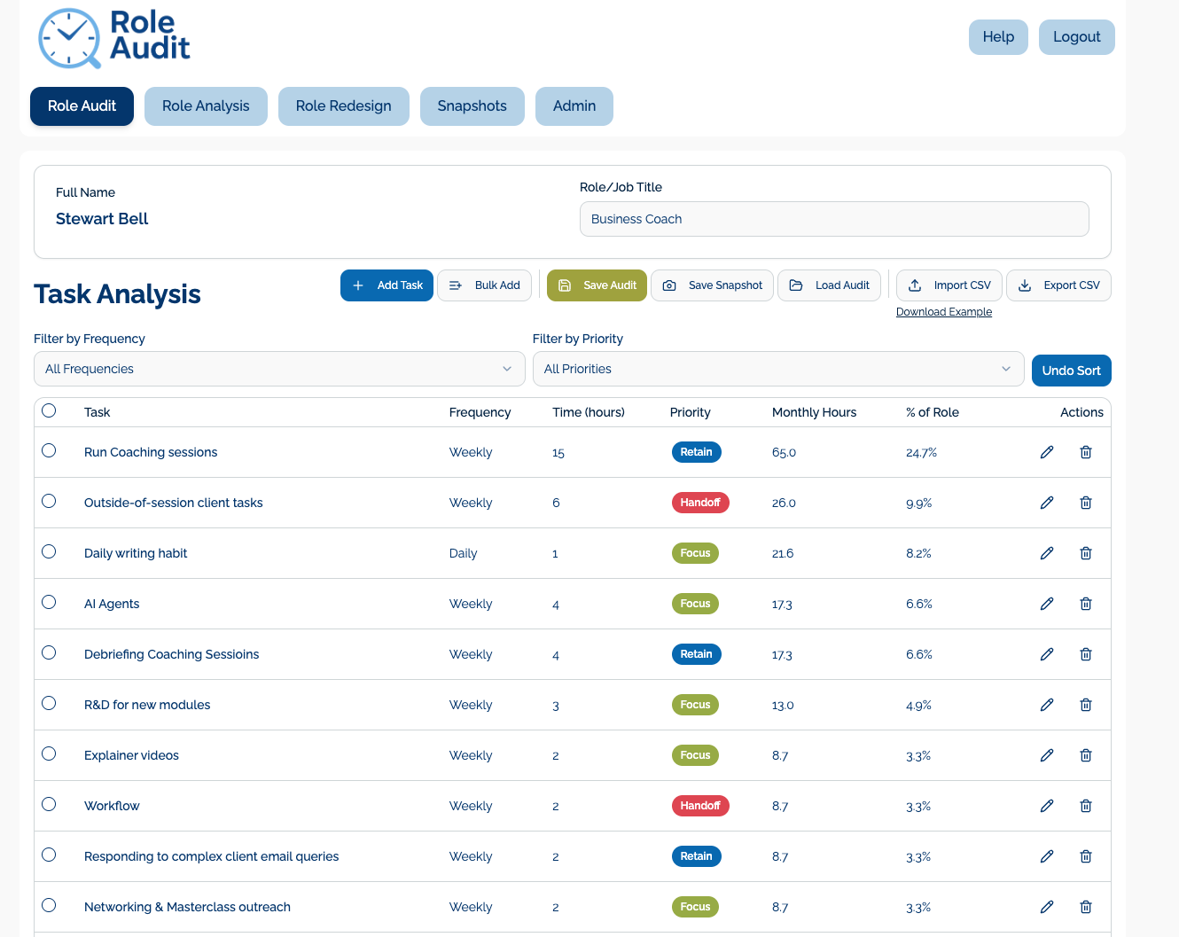Click trash icon for Workflow task
The height and width of the screenshot is (937, 1179).
point(1085,806)
